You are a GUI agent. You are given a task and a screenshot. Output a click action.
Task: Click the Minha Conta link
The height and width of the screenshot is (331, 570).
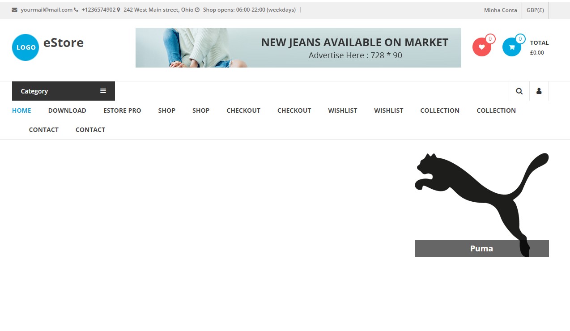point(501,10)
